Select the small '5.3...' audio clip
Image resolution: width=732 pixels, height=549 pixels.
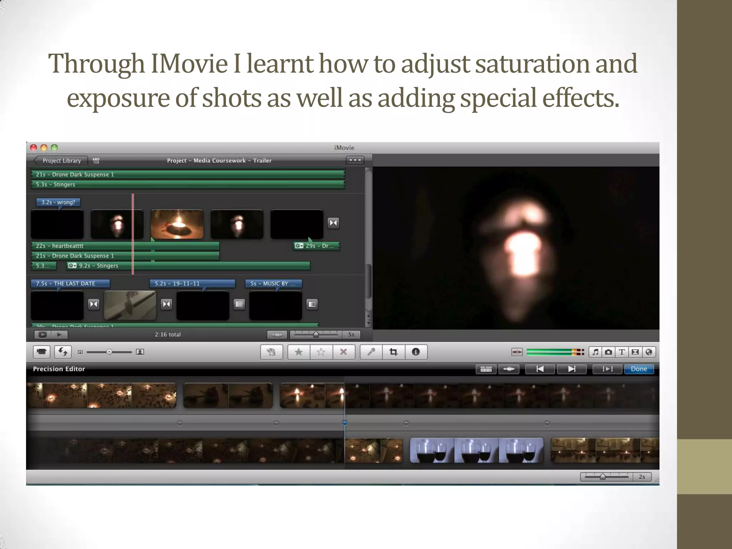(x=44, y=266)
